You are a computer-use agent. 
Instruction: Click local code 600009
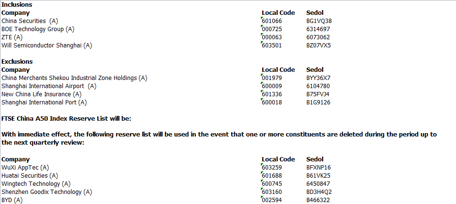(x=273, y=86)
